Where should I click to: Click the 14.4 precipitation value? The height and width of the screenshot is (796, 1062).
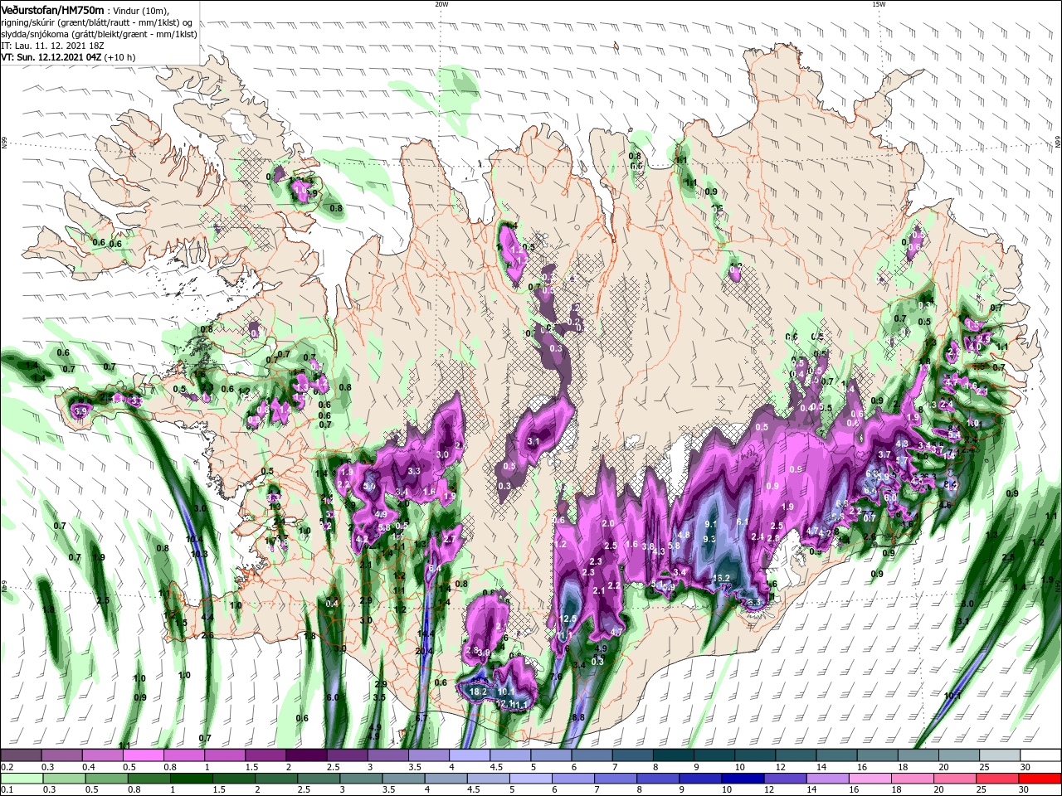click(426, 633)
